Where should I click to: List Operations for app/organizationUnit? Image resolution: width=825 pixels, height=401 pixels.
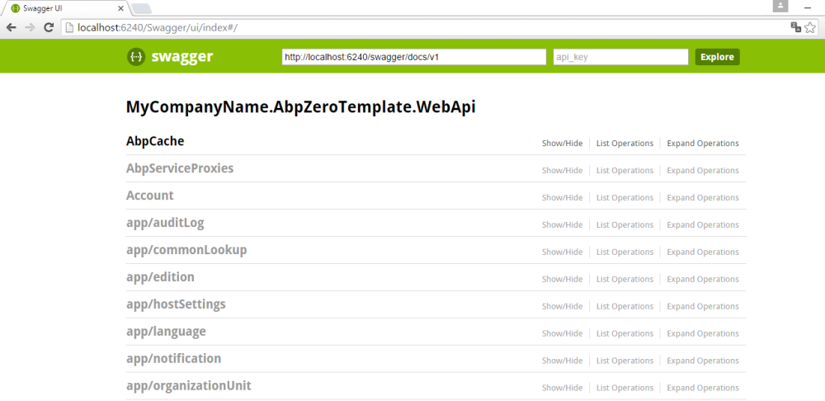point(625,388)
